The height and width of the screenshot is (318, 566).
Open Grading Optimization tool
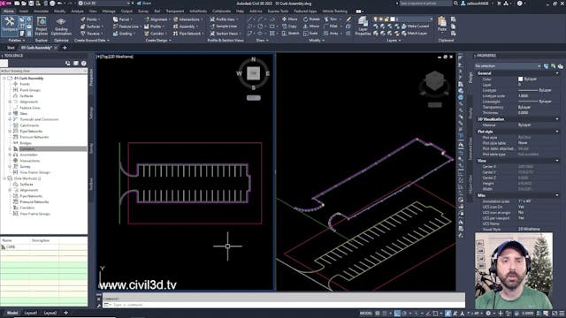tap(61, 26)
